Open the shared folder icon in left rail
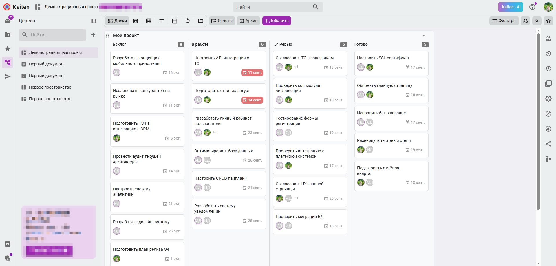 pyautogui.click(x=8, y=35)
